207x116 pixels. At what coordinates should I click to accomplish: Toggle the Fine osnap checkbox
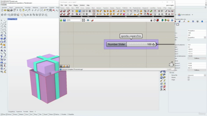point(2,114)
